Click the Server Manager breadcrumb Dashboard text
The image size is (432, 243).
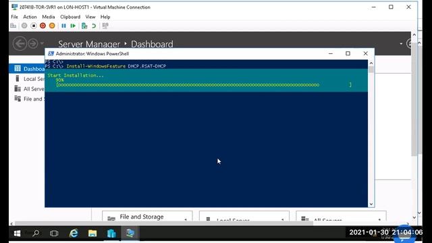click(152, 44)
